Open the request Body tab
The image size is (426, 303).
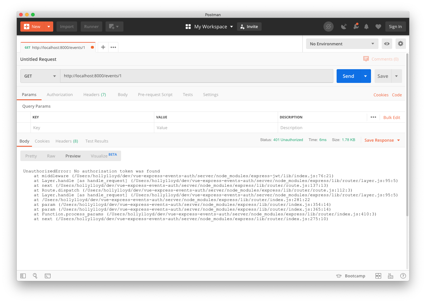[123, 95]
